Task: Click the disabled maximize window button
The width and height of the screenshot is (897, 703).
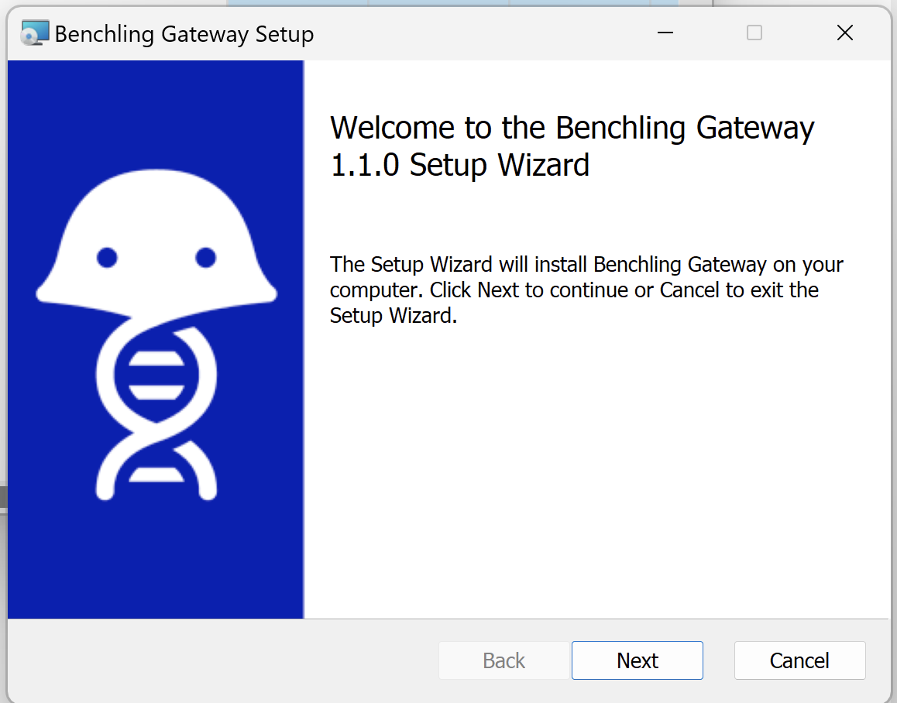Action: (754, 33)
